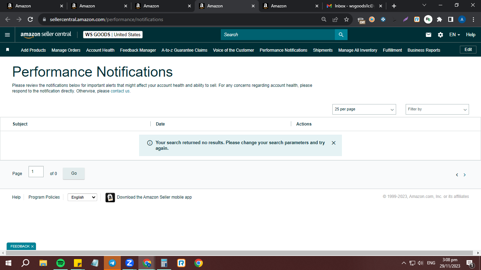Screen dimensions: 481x270
Task: Toggle the Chrome side panel
Action: click(x=451, y=19)
